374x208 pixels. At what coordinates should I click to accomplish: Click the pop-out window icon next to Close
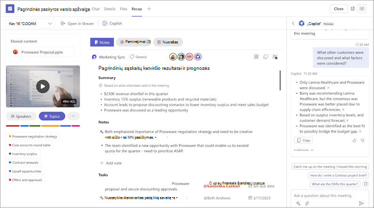click(x=352, y=8)
